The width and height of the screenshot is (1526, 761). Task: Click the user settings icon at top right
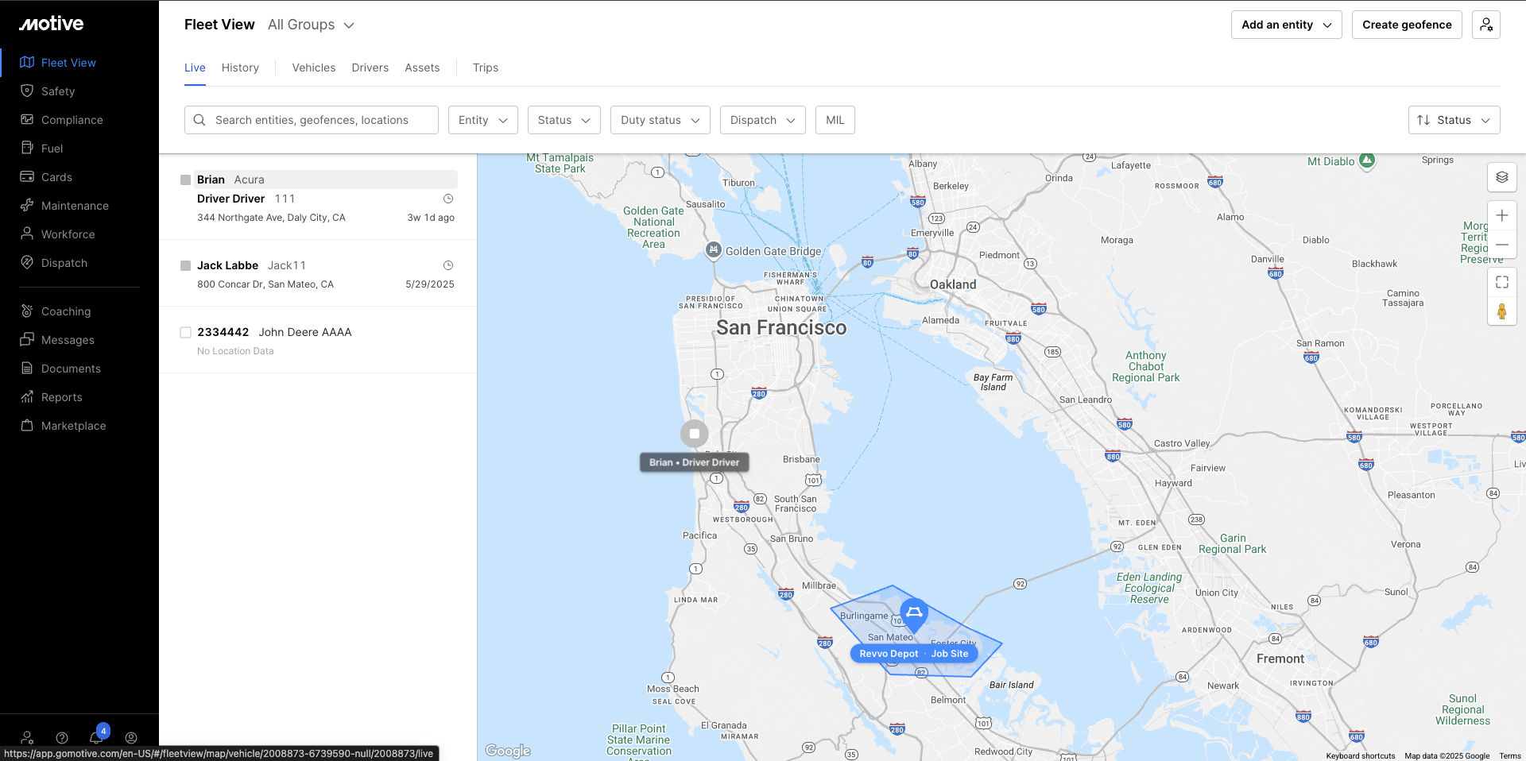pyautogui.click(x=1485, y=25)
